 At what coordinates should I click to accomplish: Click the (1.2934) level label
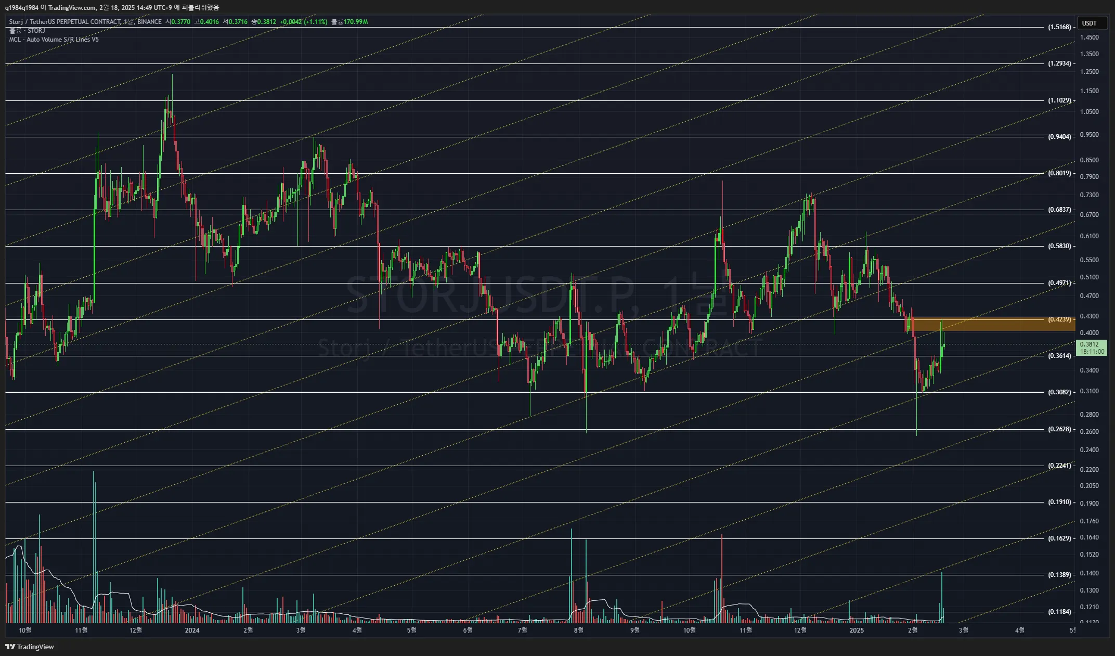point(1059,63)
